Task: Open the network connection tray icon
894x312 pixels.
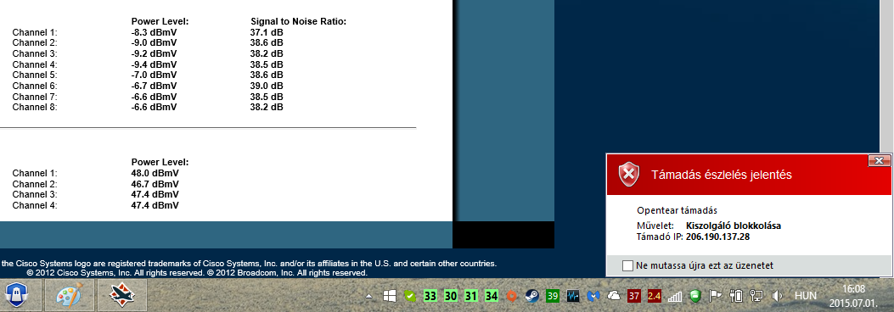Action: [756, 296]
